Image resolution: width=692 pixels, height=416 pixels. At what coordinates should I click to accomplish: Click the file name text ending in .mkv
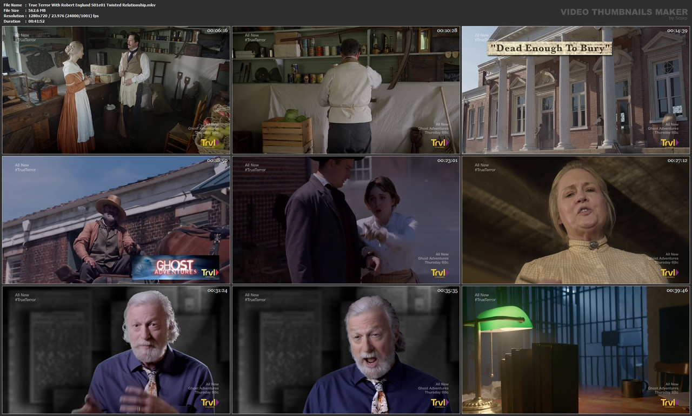[92, 4]
